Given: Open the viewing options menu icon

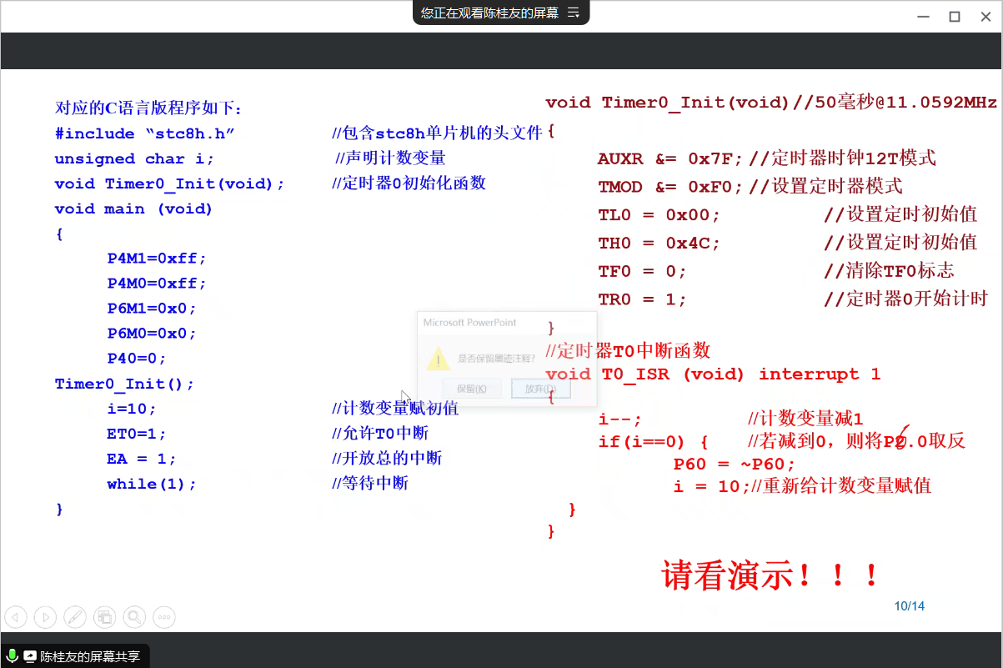Looking at the screenshot, I should point(574,13).
